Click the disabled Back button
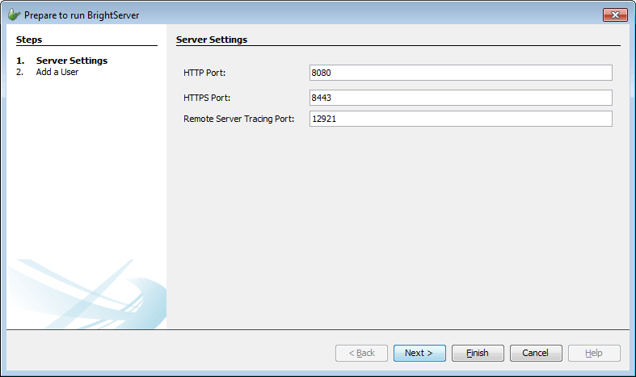 point(361,353)
